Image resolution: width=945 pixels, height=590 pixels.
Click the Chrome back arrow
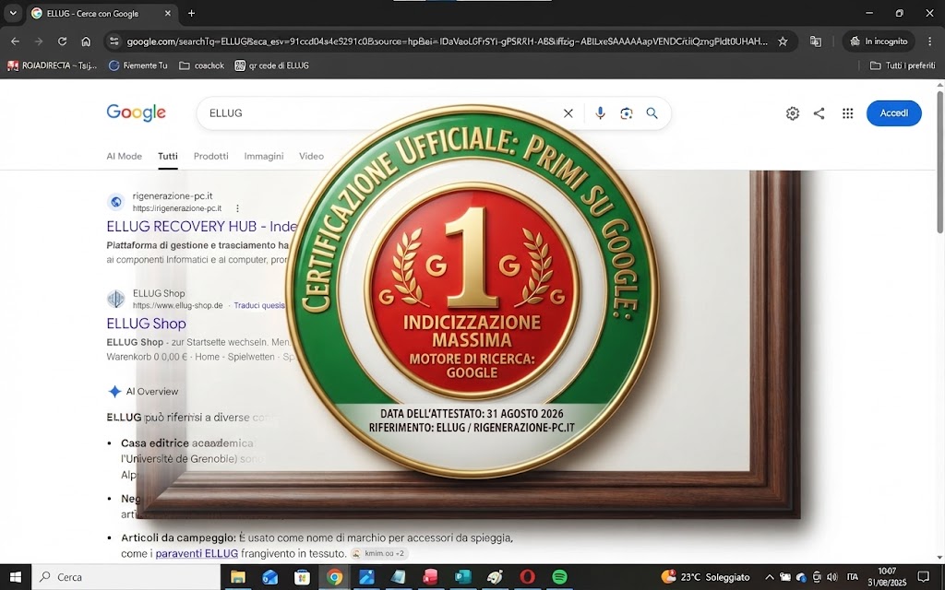coord(15,41)
